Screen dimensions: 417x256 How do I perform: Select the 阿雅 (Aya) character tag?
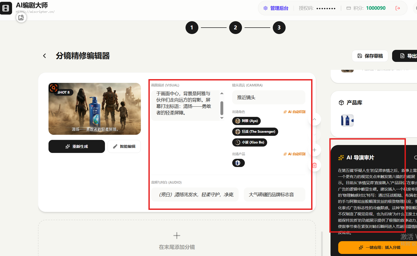point(246,121)
